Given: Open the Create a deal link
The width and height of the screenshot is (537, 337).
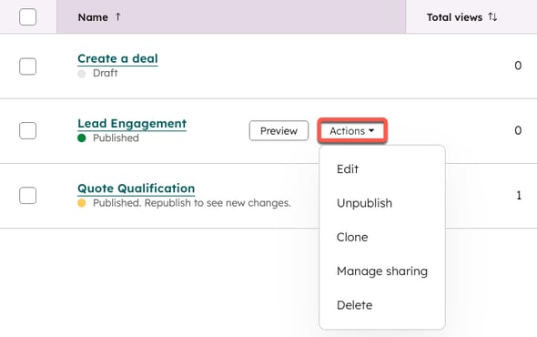Looking at the screenshot, I should coord(117,58).
